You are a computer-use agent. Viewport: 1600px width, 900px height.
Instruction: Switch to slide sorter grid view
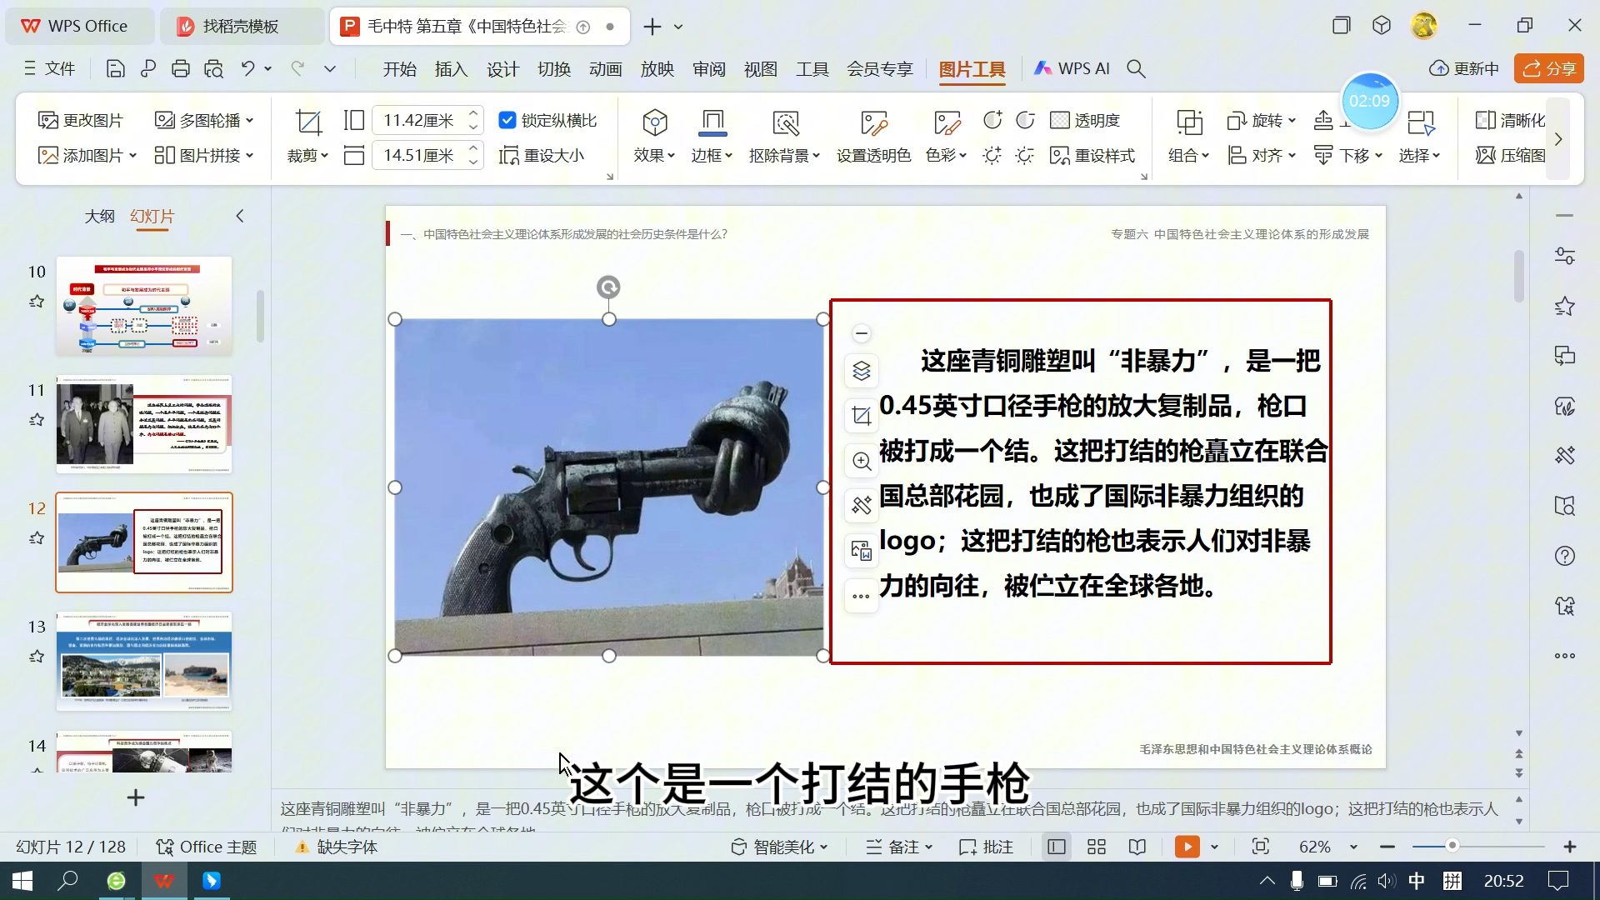(x=1097, y=847)
